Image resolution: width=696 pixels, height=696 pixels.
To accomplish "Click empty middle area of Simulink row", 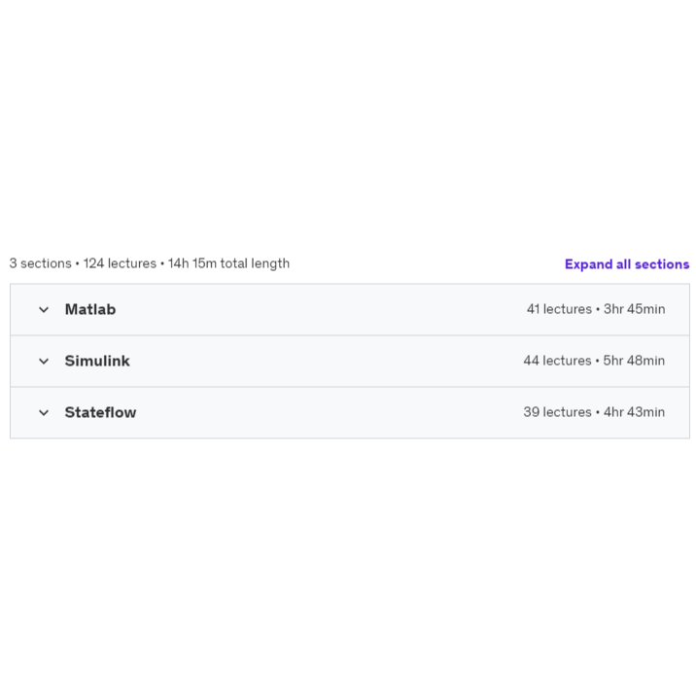I will point(321,362).
